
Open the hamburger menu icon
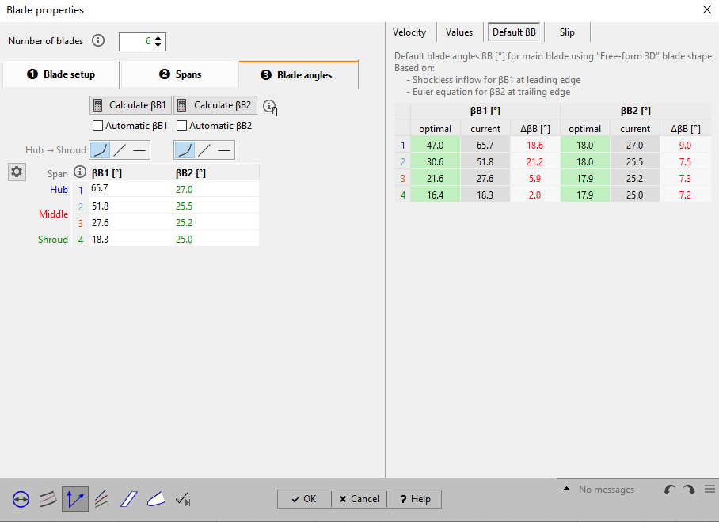click(709, 489)
